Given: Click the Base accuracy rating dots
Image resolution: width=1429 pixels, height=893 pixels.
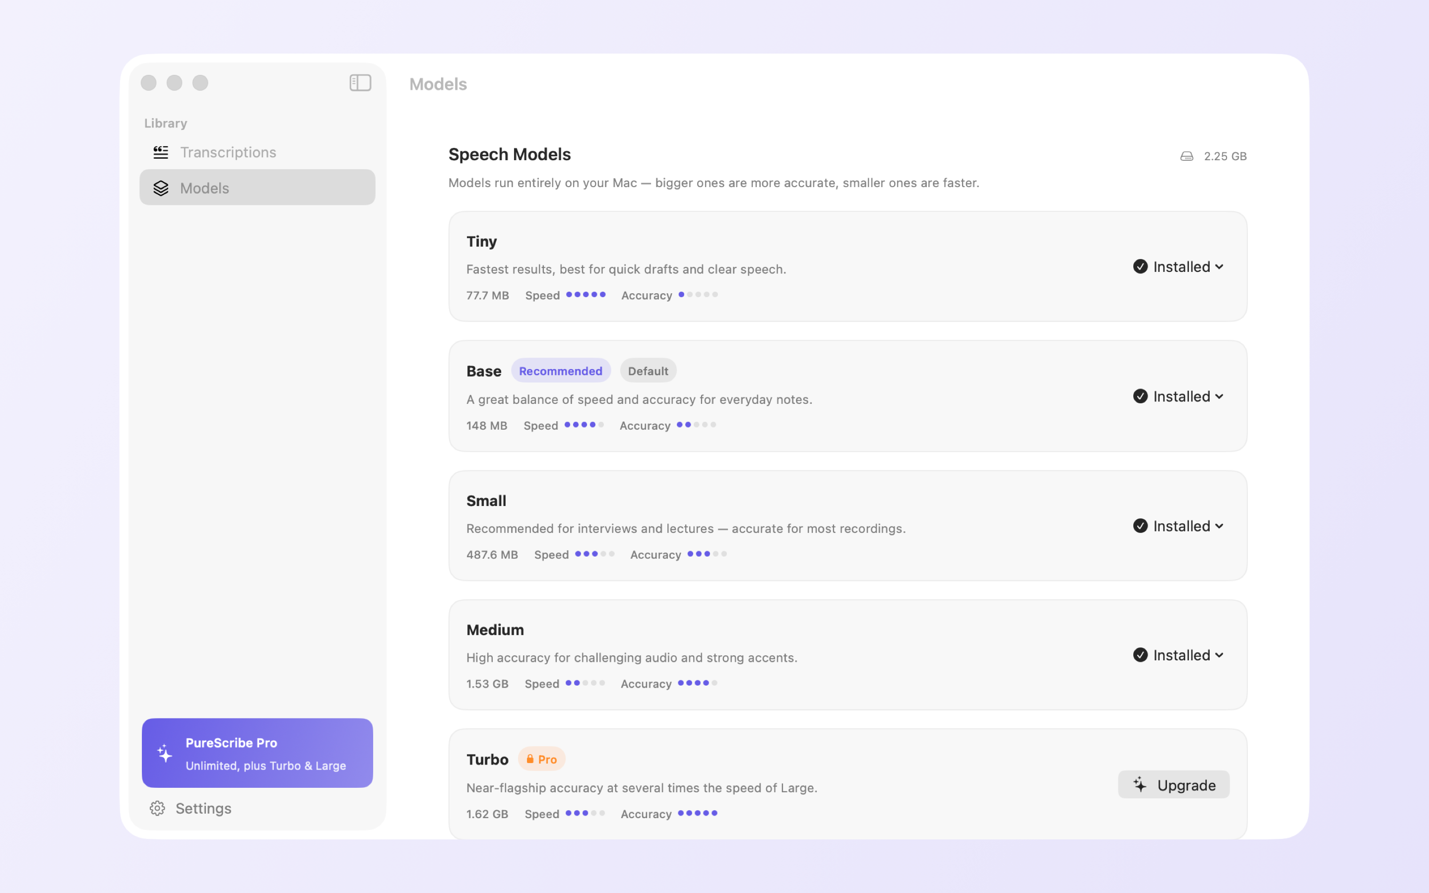Looking at the screenshot, I should (x=696, y=425).
